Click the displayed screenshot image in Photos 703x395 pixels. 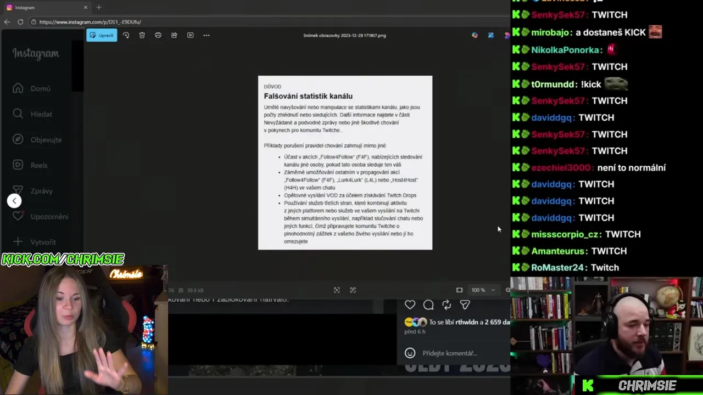click(345, 163)
